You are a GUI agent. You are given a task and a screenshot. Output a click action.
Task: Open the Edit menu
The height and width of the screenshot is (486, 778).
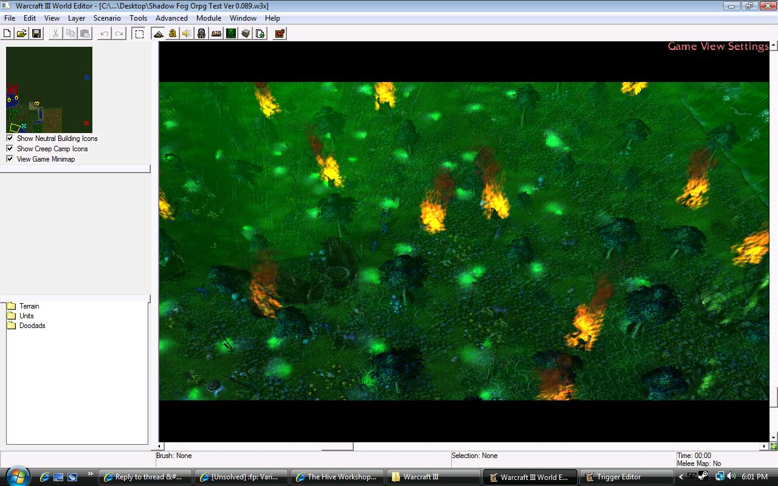tap(30, 18)
